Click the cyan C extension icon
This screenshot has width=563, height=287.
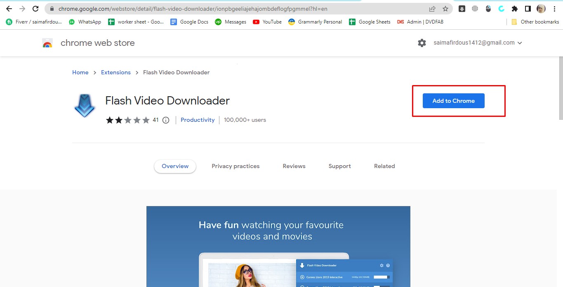502,9
